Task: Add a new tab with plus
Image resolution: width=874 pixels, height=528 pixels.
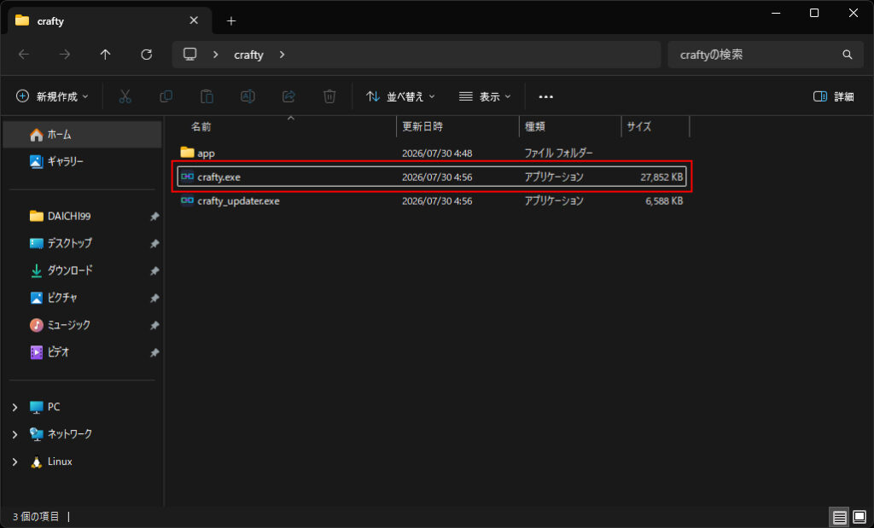Action: click(231, 21)
